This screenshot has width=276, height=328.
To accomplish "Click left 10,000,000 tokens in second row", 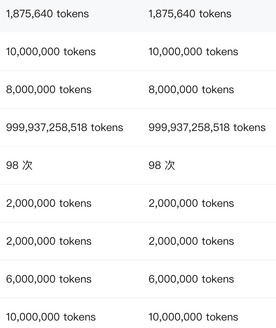I will (51, 52).
